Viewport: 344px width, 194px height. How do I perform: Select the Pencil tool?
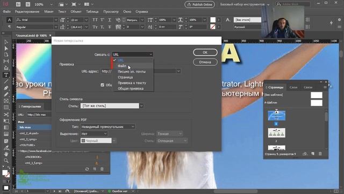pyautogui.click(x=6, y=95)
